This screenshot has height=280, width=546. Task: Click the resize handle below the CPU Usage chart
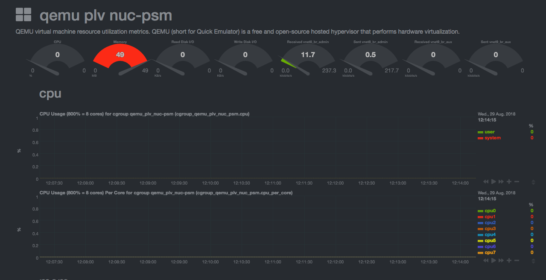coord(532,181)
